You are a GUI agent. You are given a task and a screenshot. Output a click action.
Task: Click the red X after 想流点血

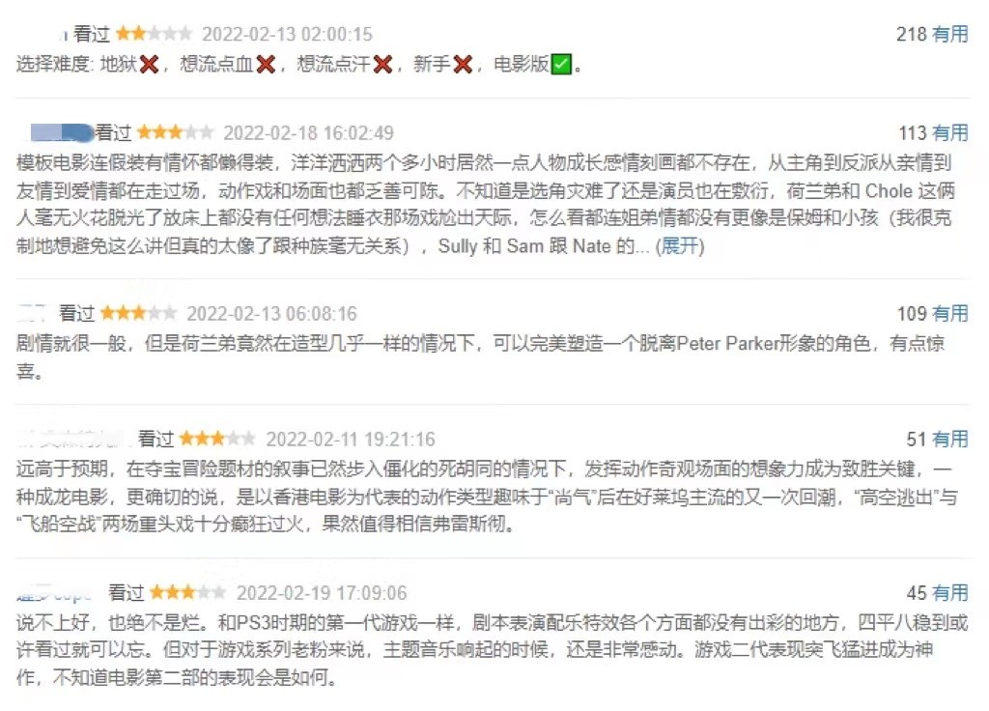coord(266,64)
